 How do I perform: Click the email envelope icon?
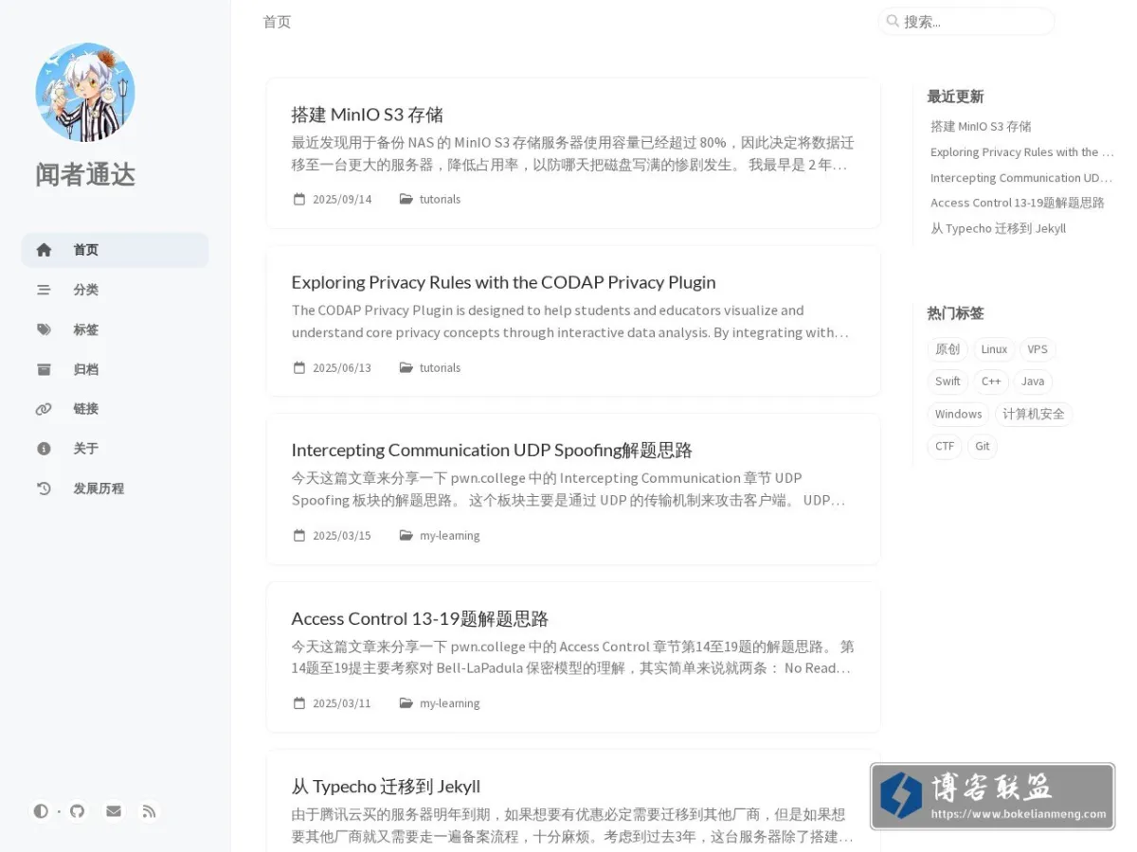[x=114, y=811]
